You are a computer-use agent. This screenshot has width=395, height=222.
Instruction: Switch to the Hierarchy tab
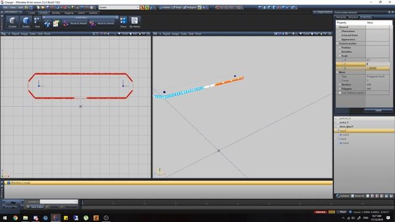341,17
